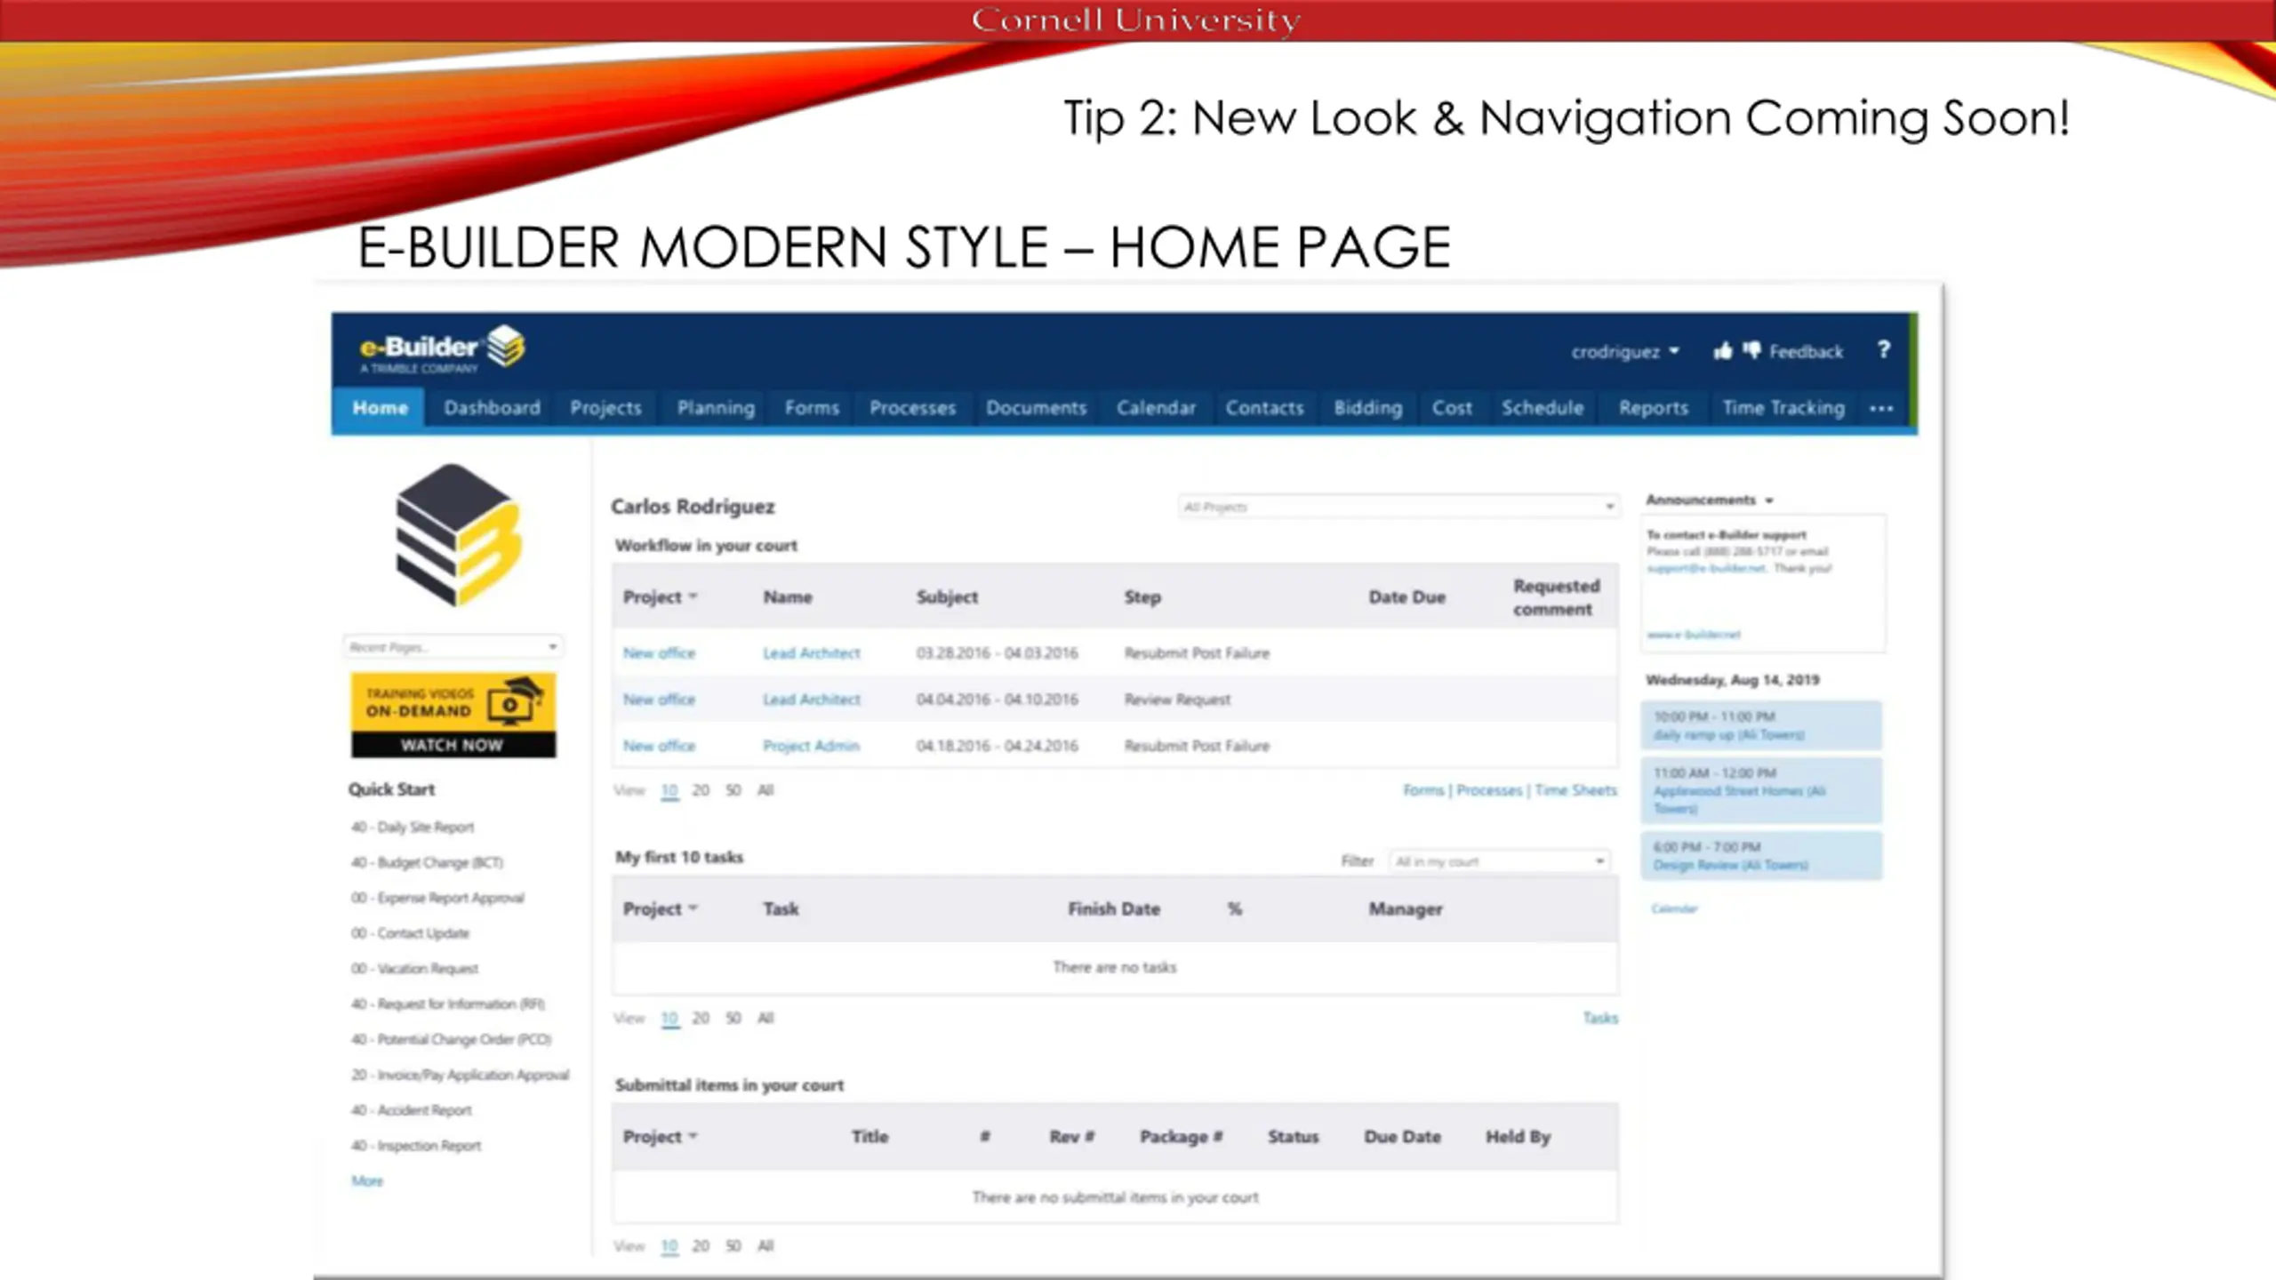The height and width of the screenshot is (1280, 2276).
Task: Sort tasks table by Project column
Action: [x=660, y=909]
